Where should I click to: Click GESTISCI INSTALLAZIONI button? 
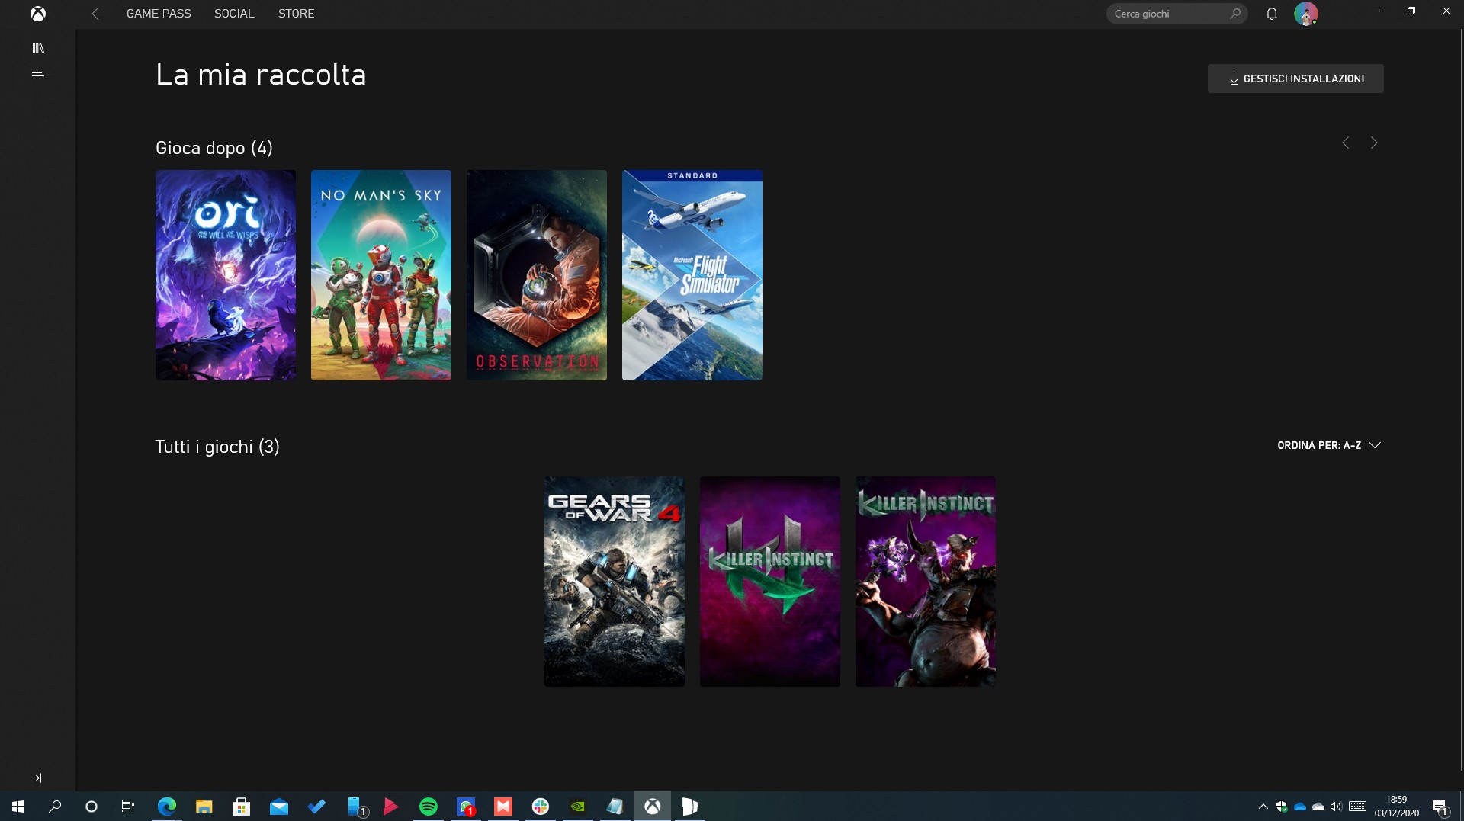pos(1295,79)
